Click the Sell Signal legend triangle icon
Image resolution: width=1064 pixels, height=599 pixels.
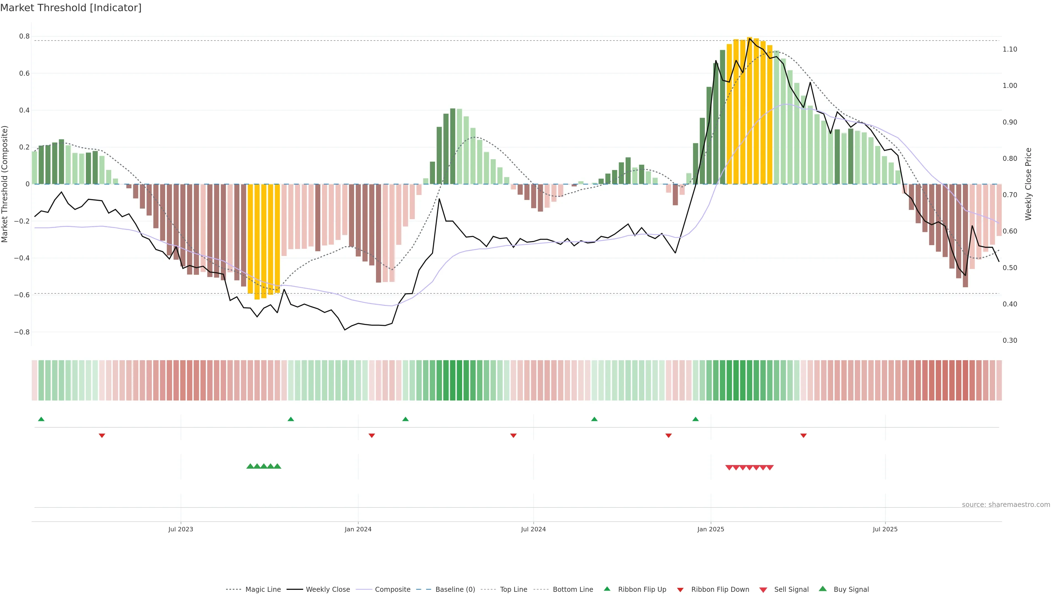[x=763, y=590]
